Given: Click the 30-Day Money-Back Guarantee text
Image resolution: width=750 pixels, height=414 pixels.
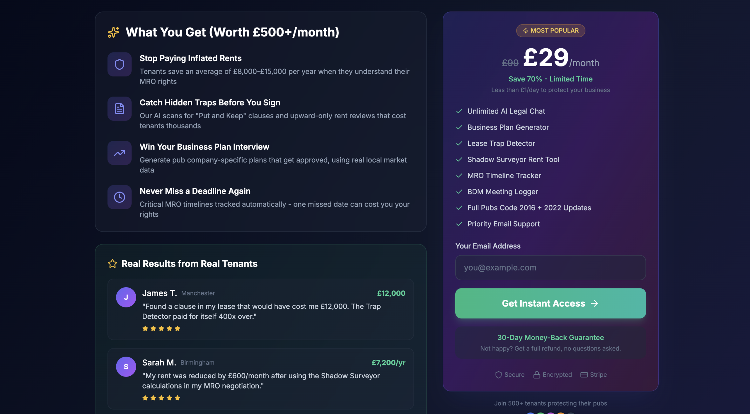Looking at the screenshot, I should (x=550, y=338).
